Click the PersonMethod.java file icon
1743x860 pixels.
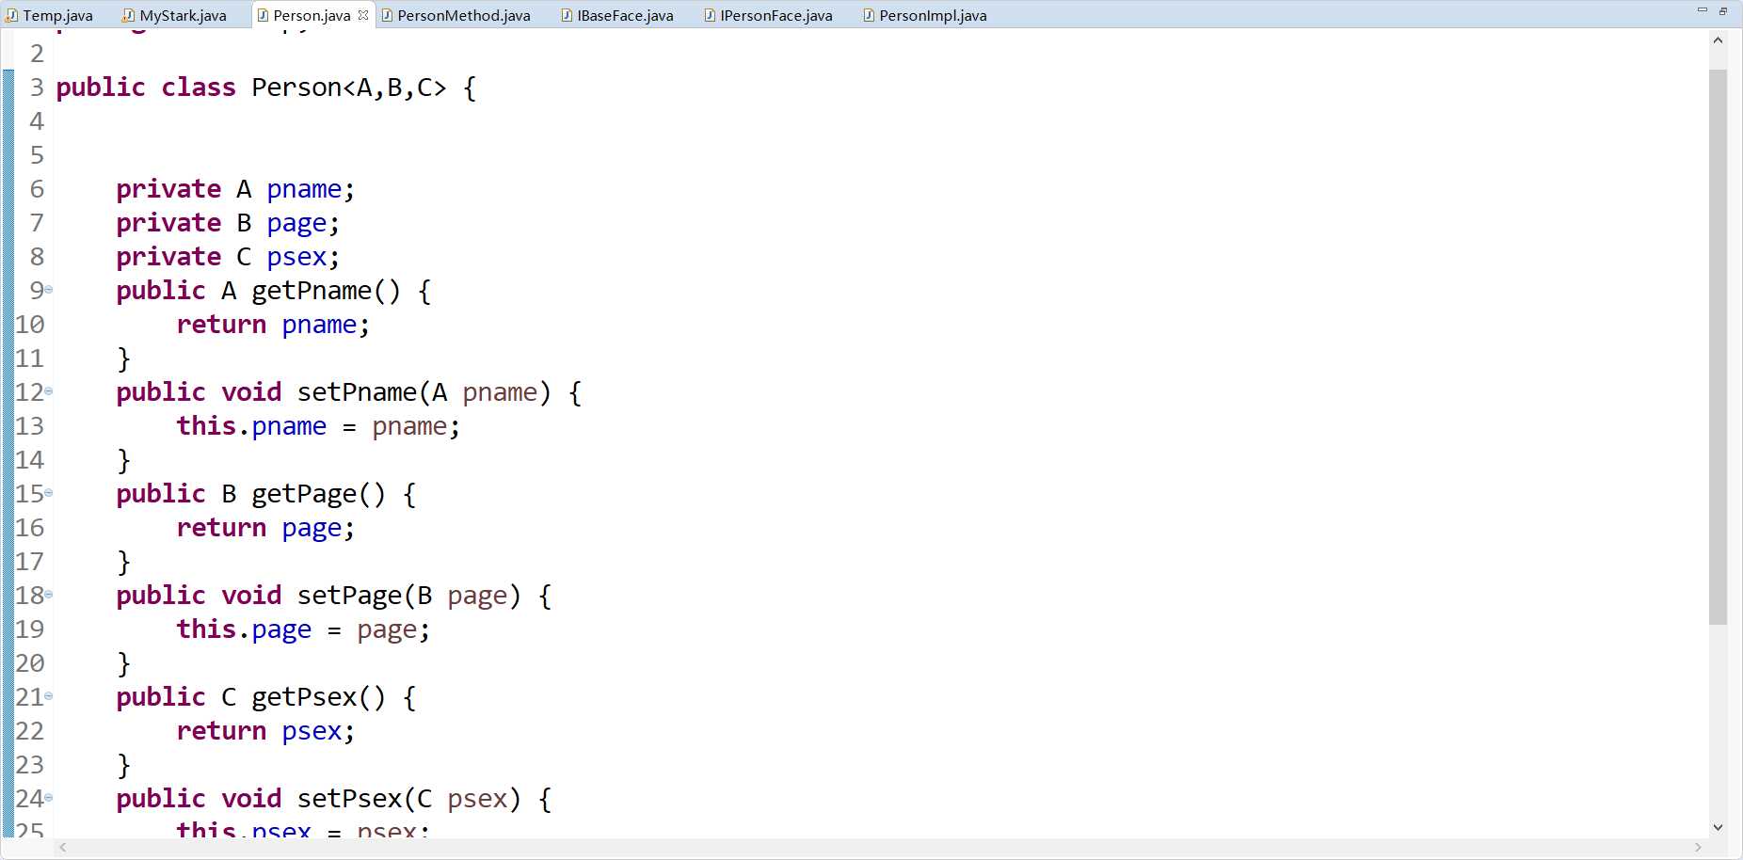click(387, 15)
